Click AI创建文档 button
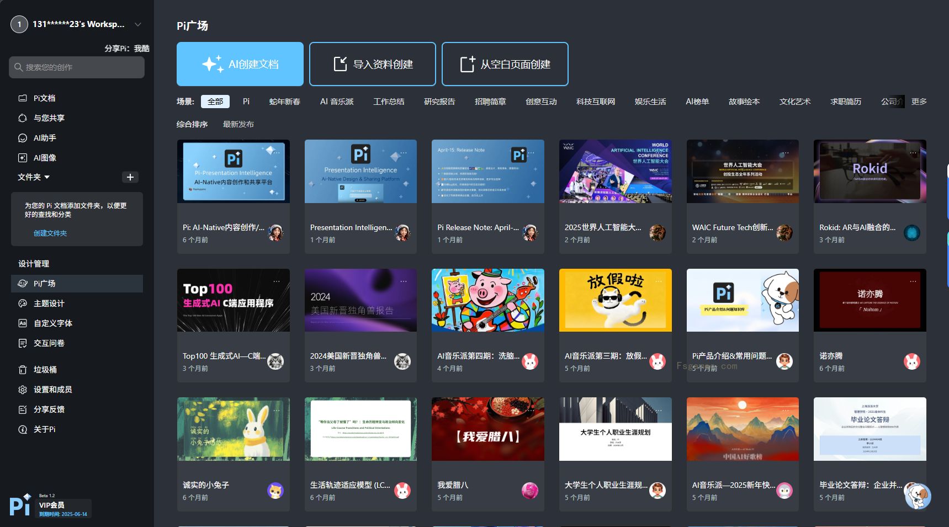Screen dimensions: 949x527 coord(240,64)
